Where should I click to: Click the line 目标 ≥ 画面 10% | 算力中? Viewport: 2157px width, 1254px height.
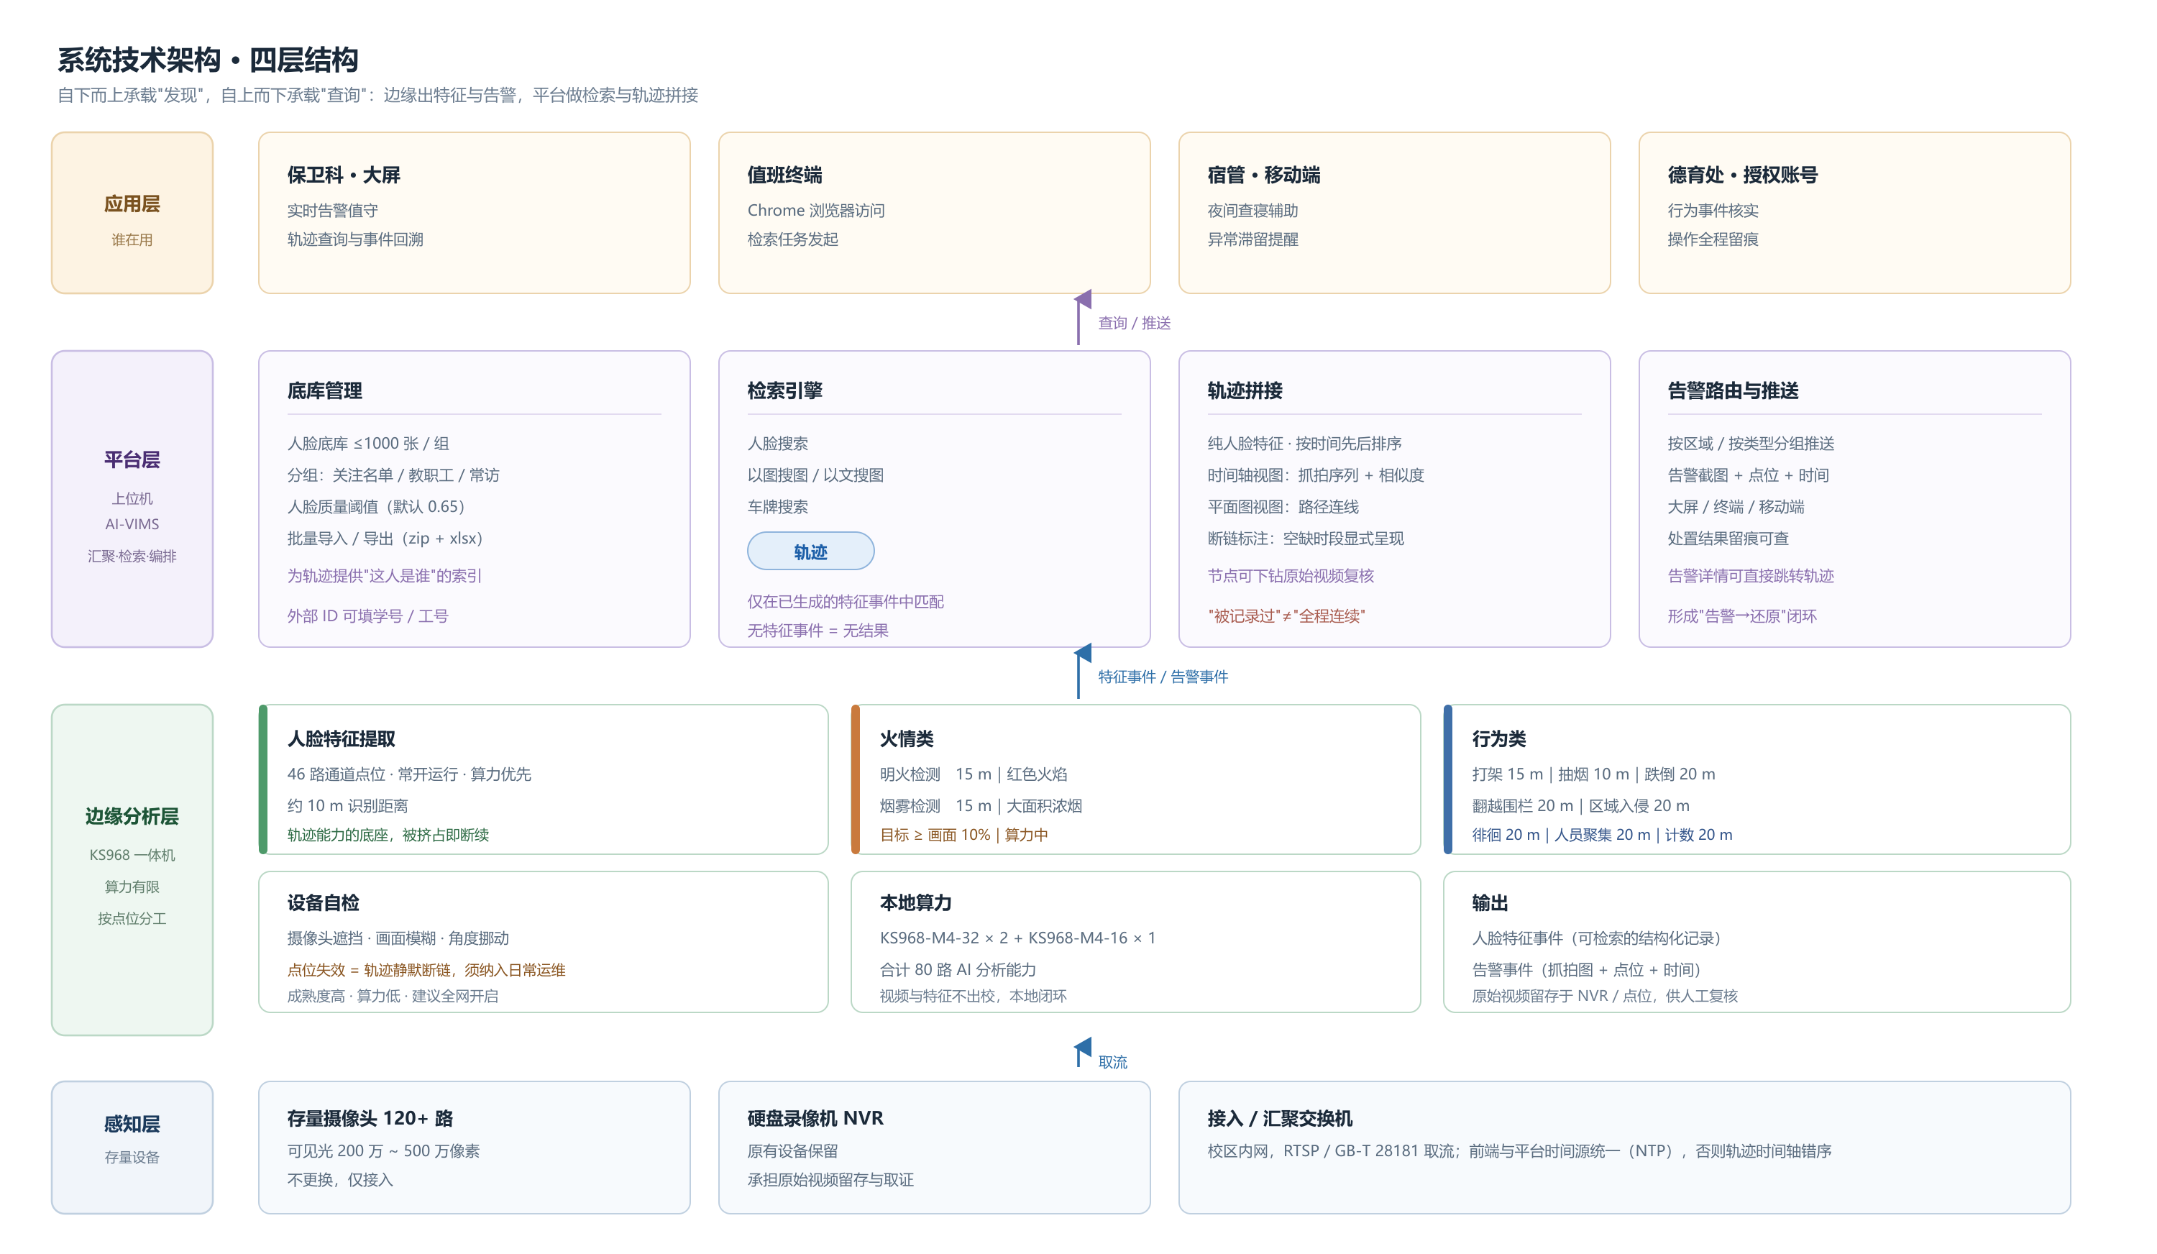963,835
